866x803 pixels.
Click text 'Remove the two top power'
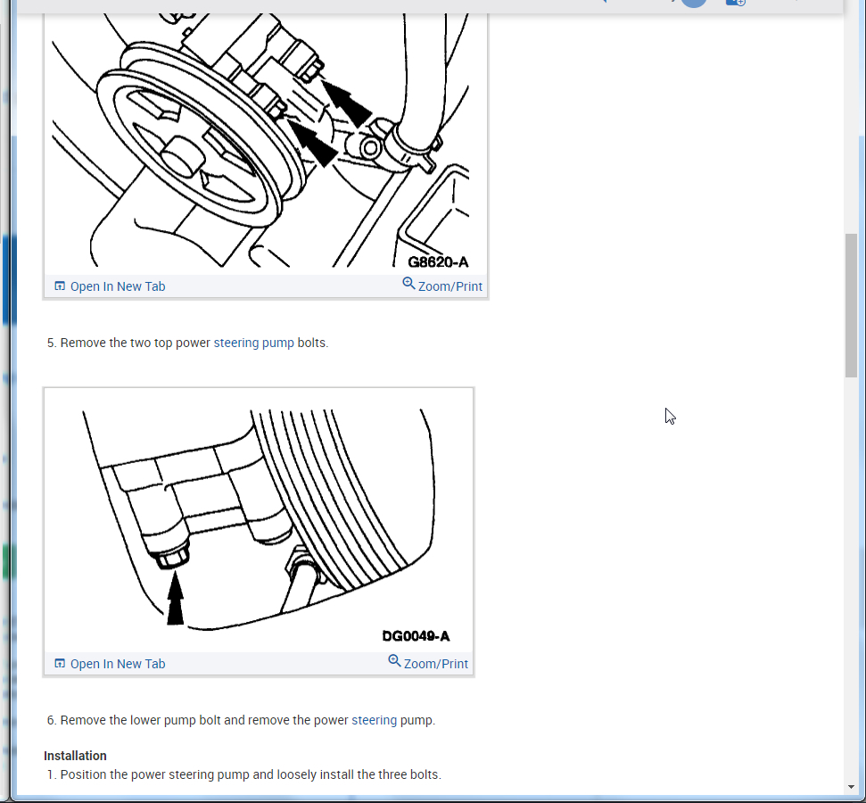point(136,343)
